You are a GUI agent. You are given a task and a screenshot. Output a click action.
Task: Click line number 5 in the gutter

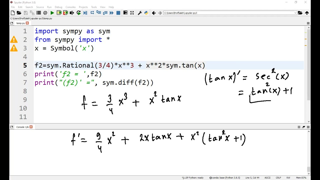click(25, 65)
